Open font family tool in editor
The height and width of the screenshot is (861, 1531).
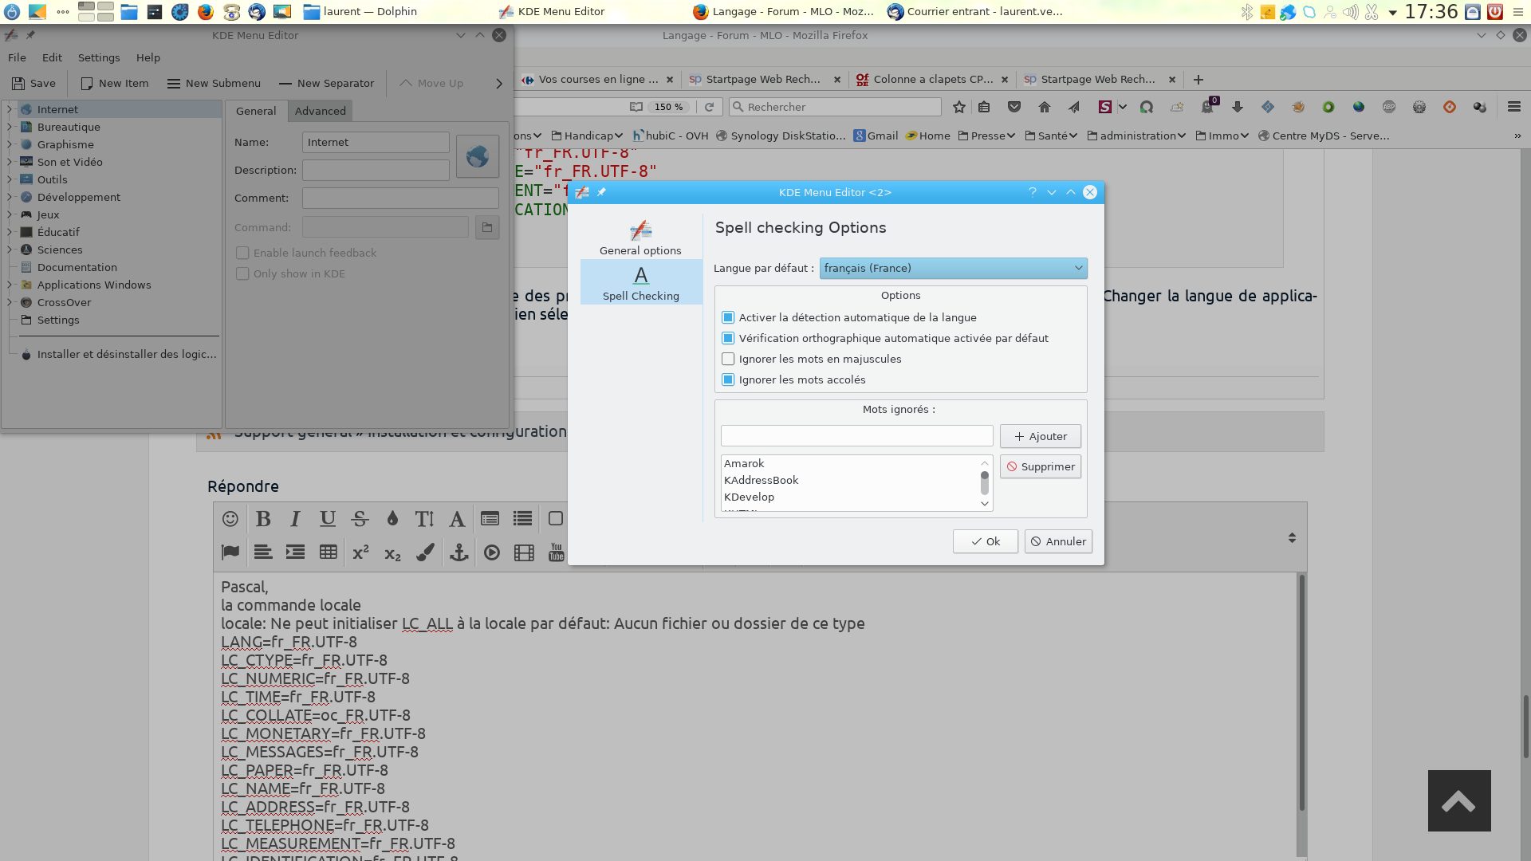pyautogui.click(x=457, y=519)
